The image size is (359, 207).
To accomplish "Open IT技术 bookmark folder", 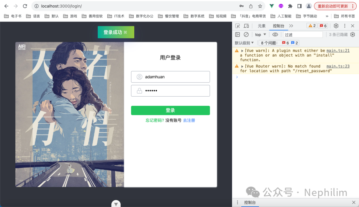I will coord(116,16).
